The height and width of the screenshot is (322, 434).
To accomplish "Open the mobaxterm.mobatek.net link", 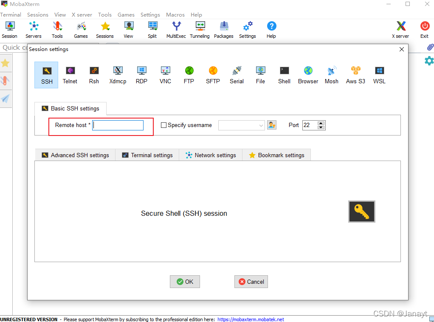I will point(251,319).
